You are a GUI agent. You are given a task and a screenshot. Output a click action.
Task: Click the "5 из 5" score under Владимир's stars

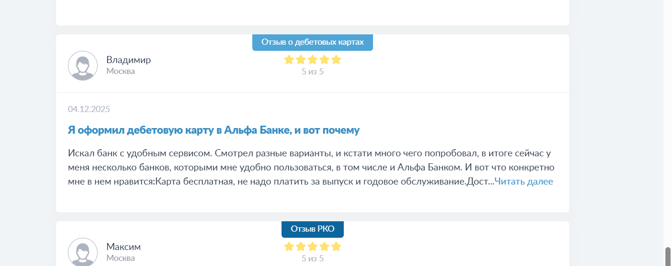pyautogui.click(x=313, y=72)
